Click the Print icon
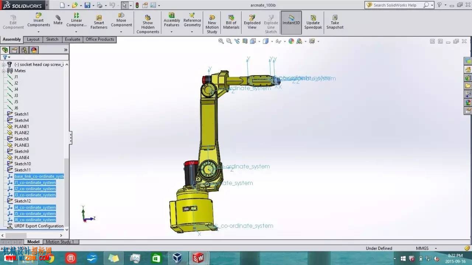Image resolution: width=472 pixels, height=265 pixels. click(x=100, y=5)
